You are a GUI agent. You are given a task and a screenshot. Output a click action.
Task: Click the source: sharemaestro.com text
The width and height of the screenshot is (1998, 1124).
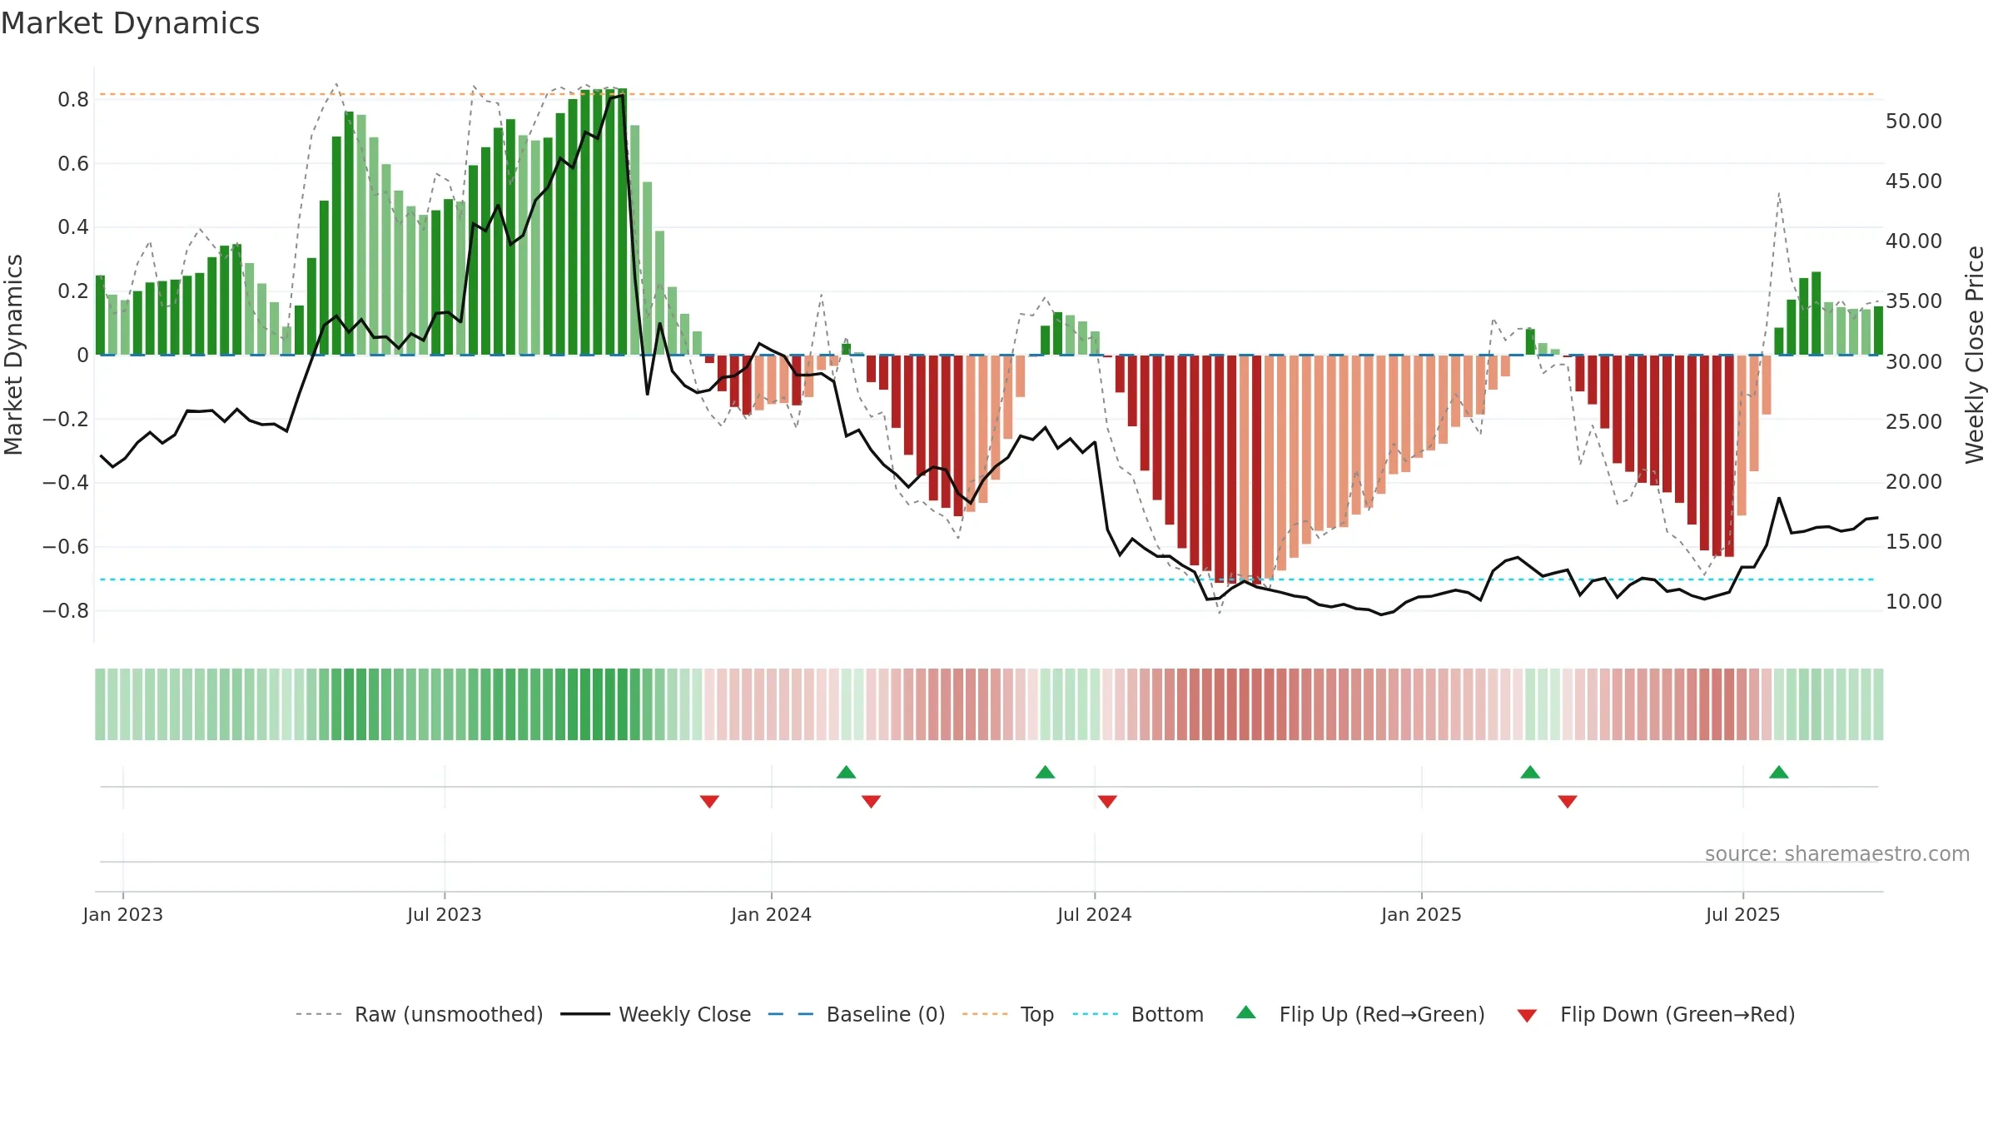pyautogui.click(x=1837, y=853)
